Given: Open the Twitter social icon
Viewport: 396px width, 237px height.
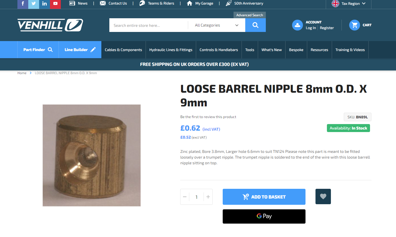Looking at the screenshot, I should coord(34,4).
